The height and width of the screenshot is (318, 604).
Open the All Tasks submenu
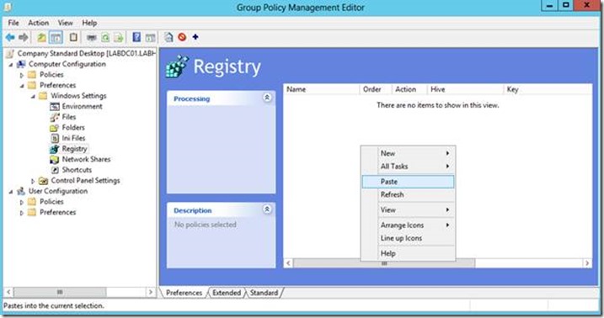click(408, 167)
